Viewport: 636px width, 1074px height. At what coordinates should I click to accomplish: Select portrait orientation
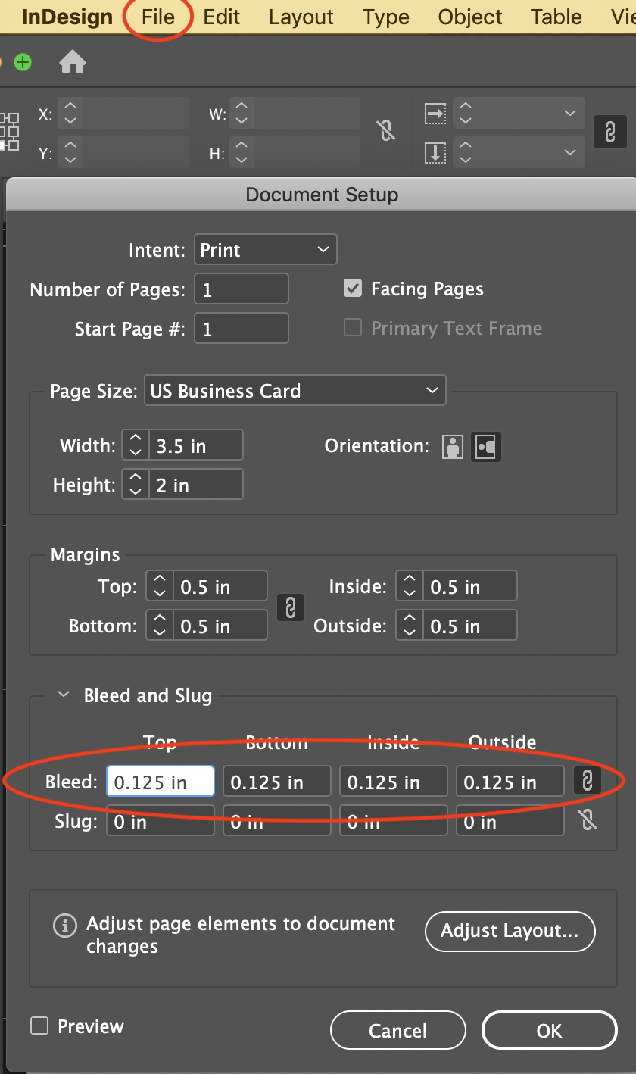click(x=453, y=447)
